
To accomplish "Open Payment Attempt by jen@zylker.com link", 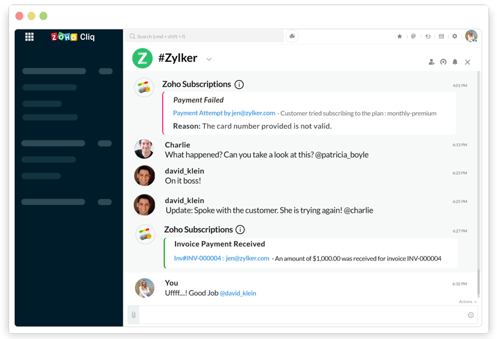I will click(x=224, y=113).
